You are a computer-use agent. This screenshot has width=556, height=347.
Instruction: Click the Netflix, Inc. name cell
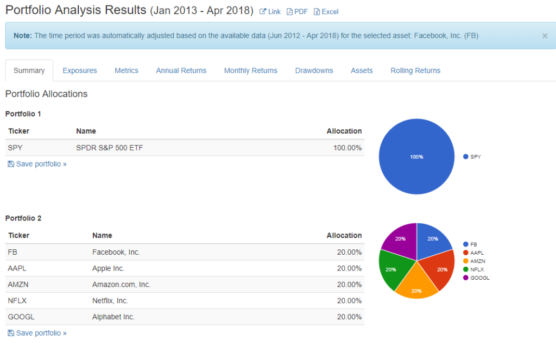[110, 300]
